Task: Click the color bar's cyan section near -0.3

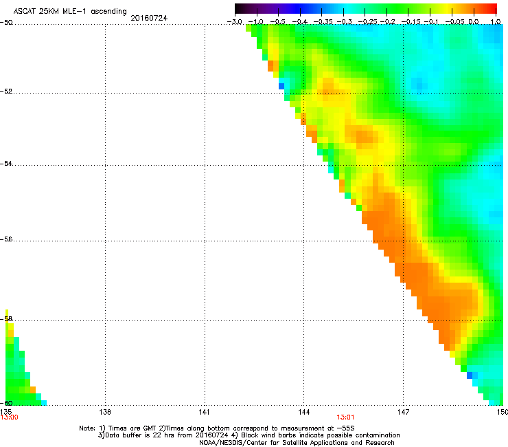Action: (x=344, y=8)
